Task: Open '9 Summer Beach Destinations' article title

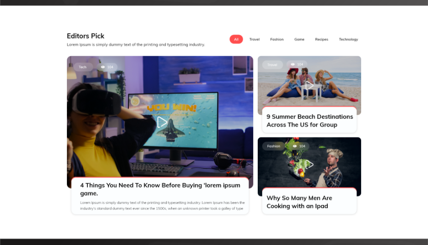Action: (310, 120)
